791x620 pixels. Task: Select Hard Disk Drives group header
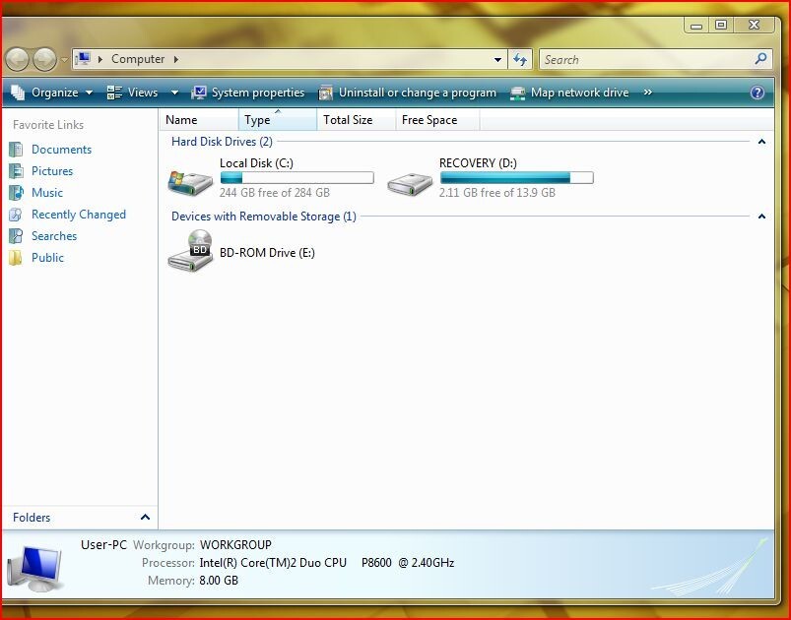pos(222,142)
